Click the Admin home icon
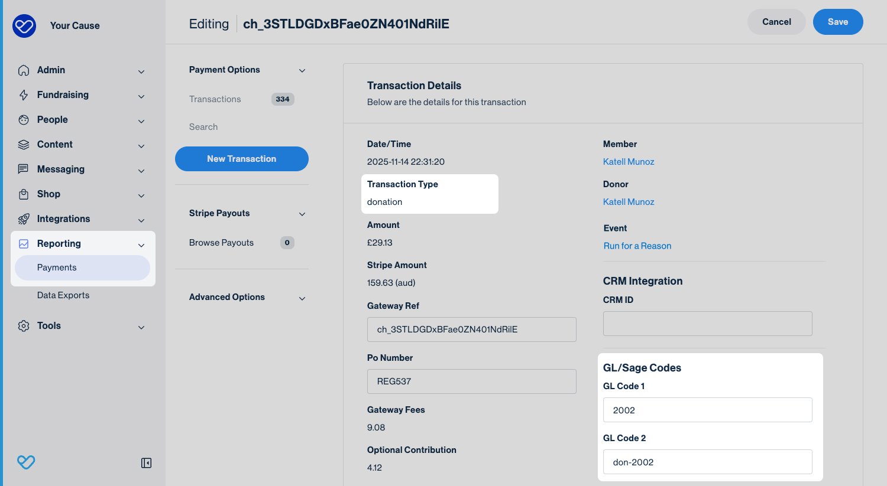 click(x=24, y=70)
